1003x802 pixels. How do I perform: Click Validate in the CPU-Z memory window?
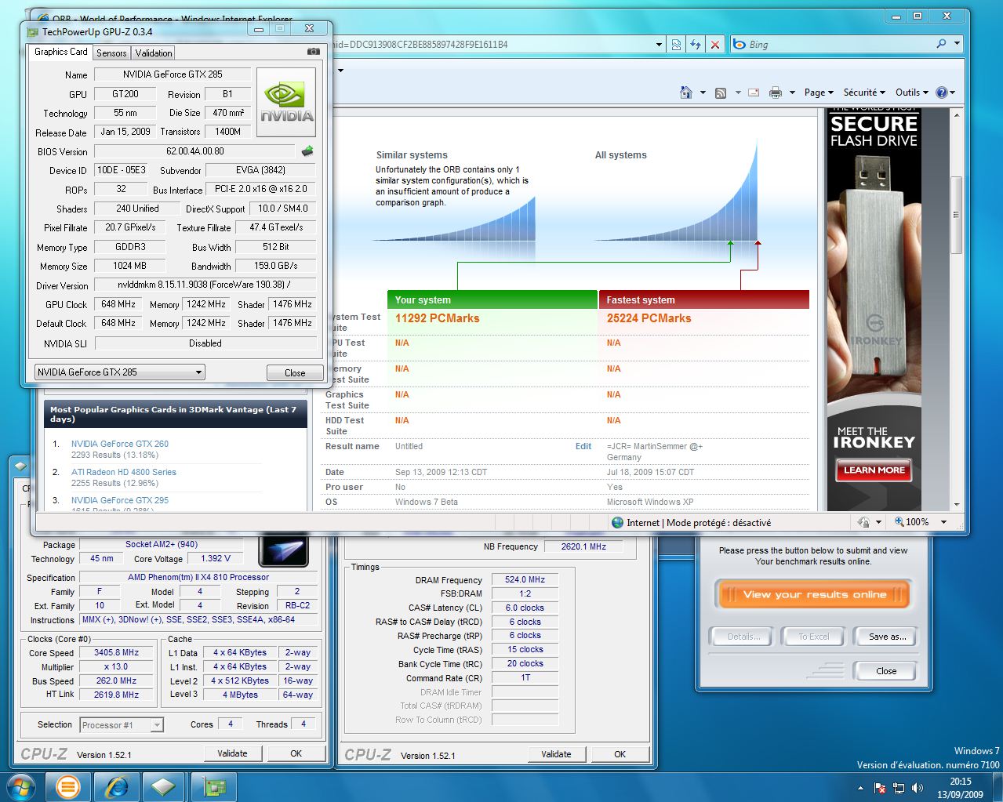556,754
